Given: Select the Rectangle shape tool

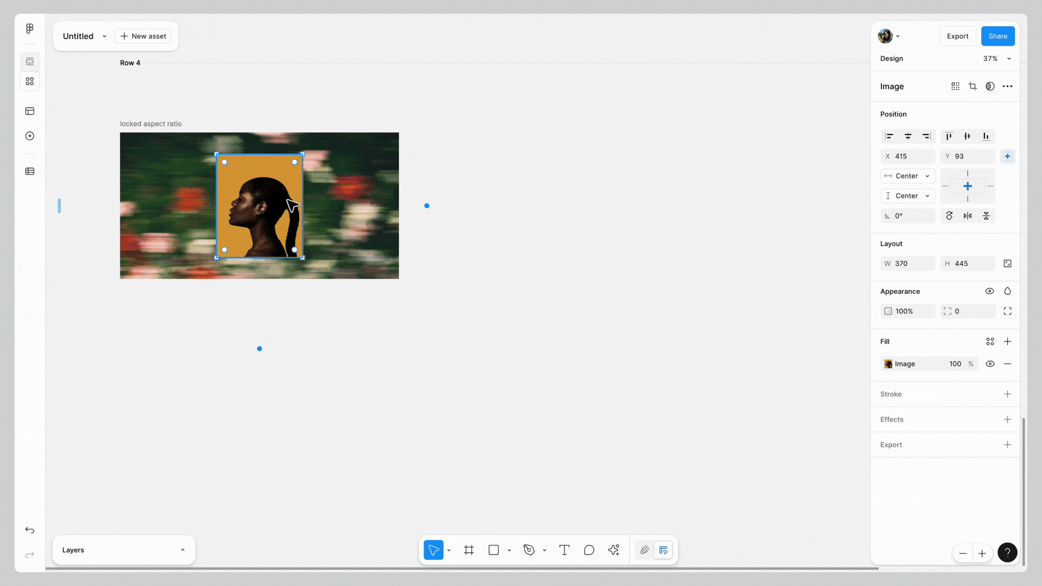Looking at the screenshot, I should click(494, 550).
